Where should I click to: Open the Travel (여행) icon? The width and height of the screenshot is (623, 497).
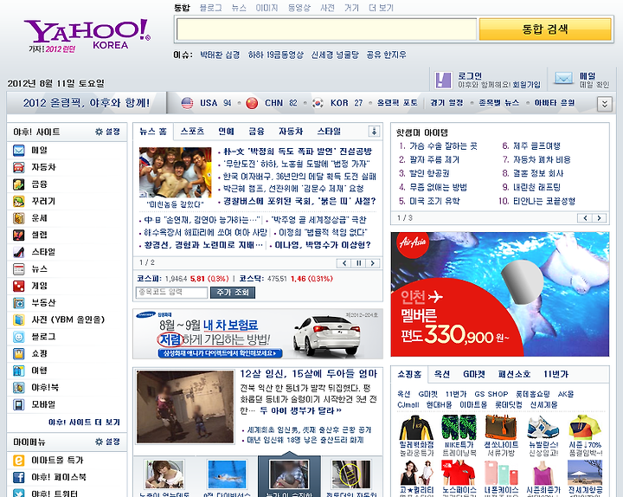click(x=19, y=371)
